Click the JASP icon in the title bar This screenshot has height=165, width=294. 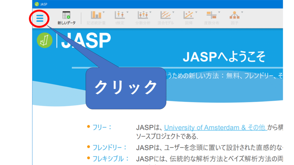[x=37, y=4]
